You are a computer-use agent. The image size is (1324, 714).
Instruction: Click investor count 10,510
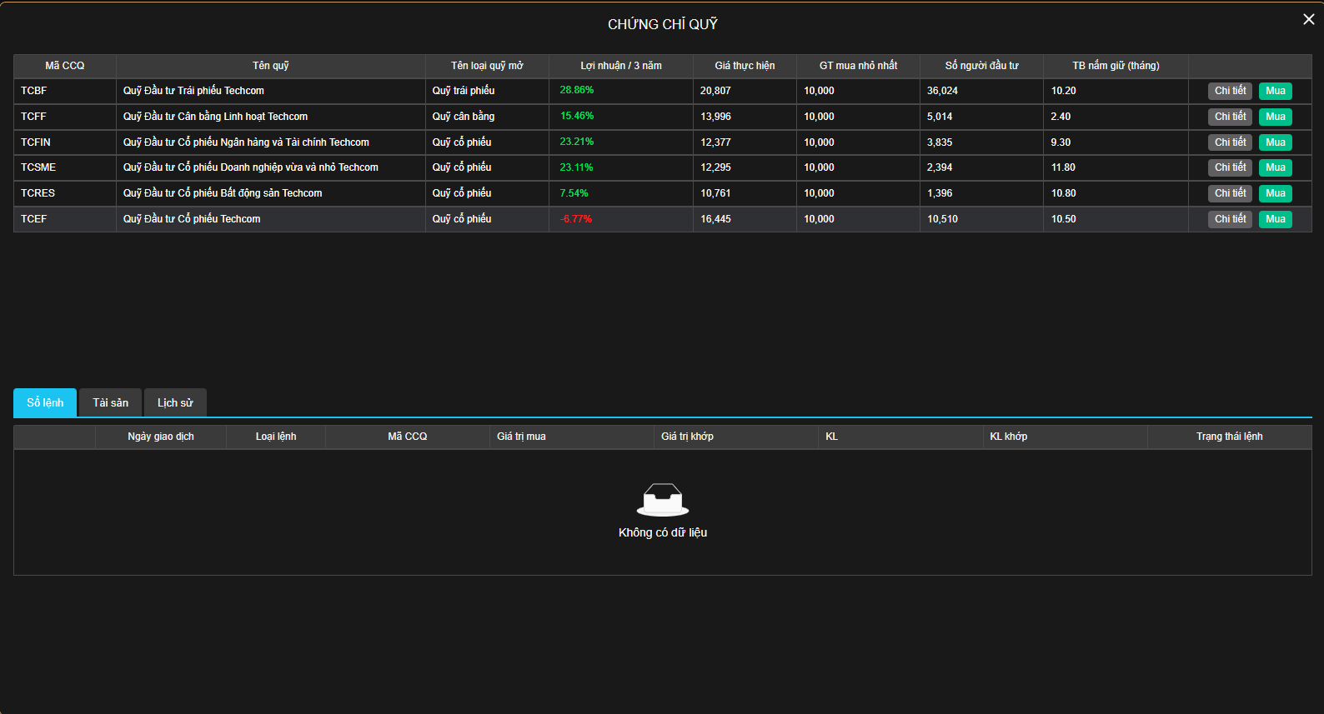(942, 219)
